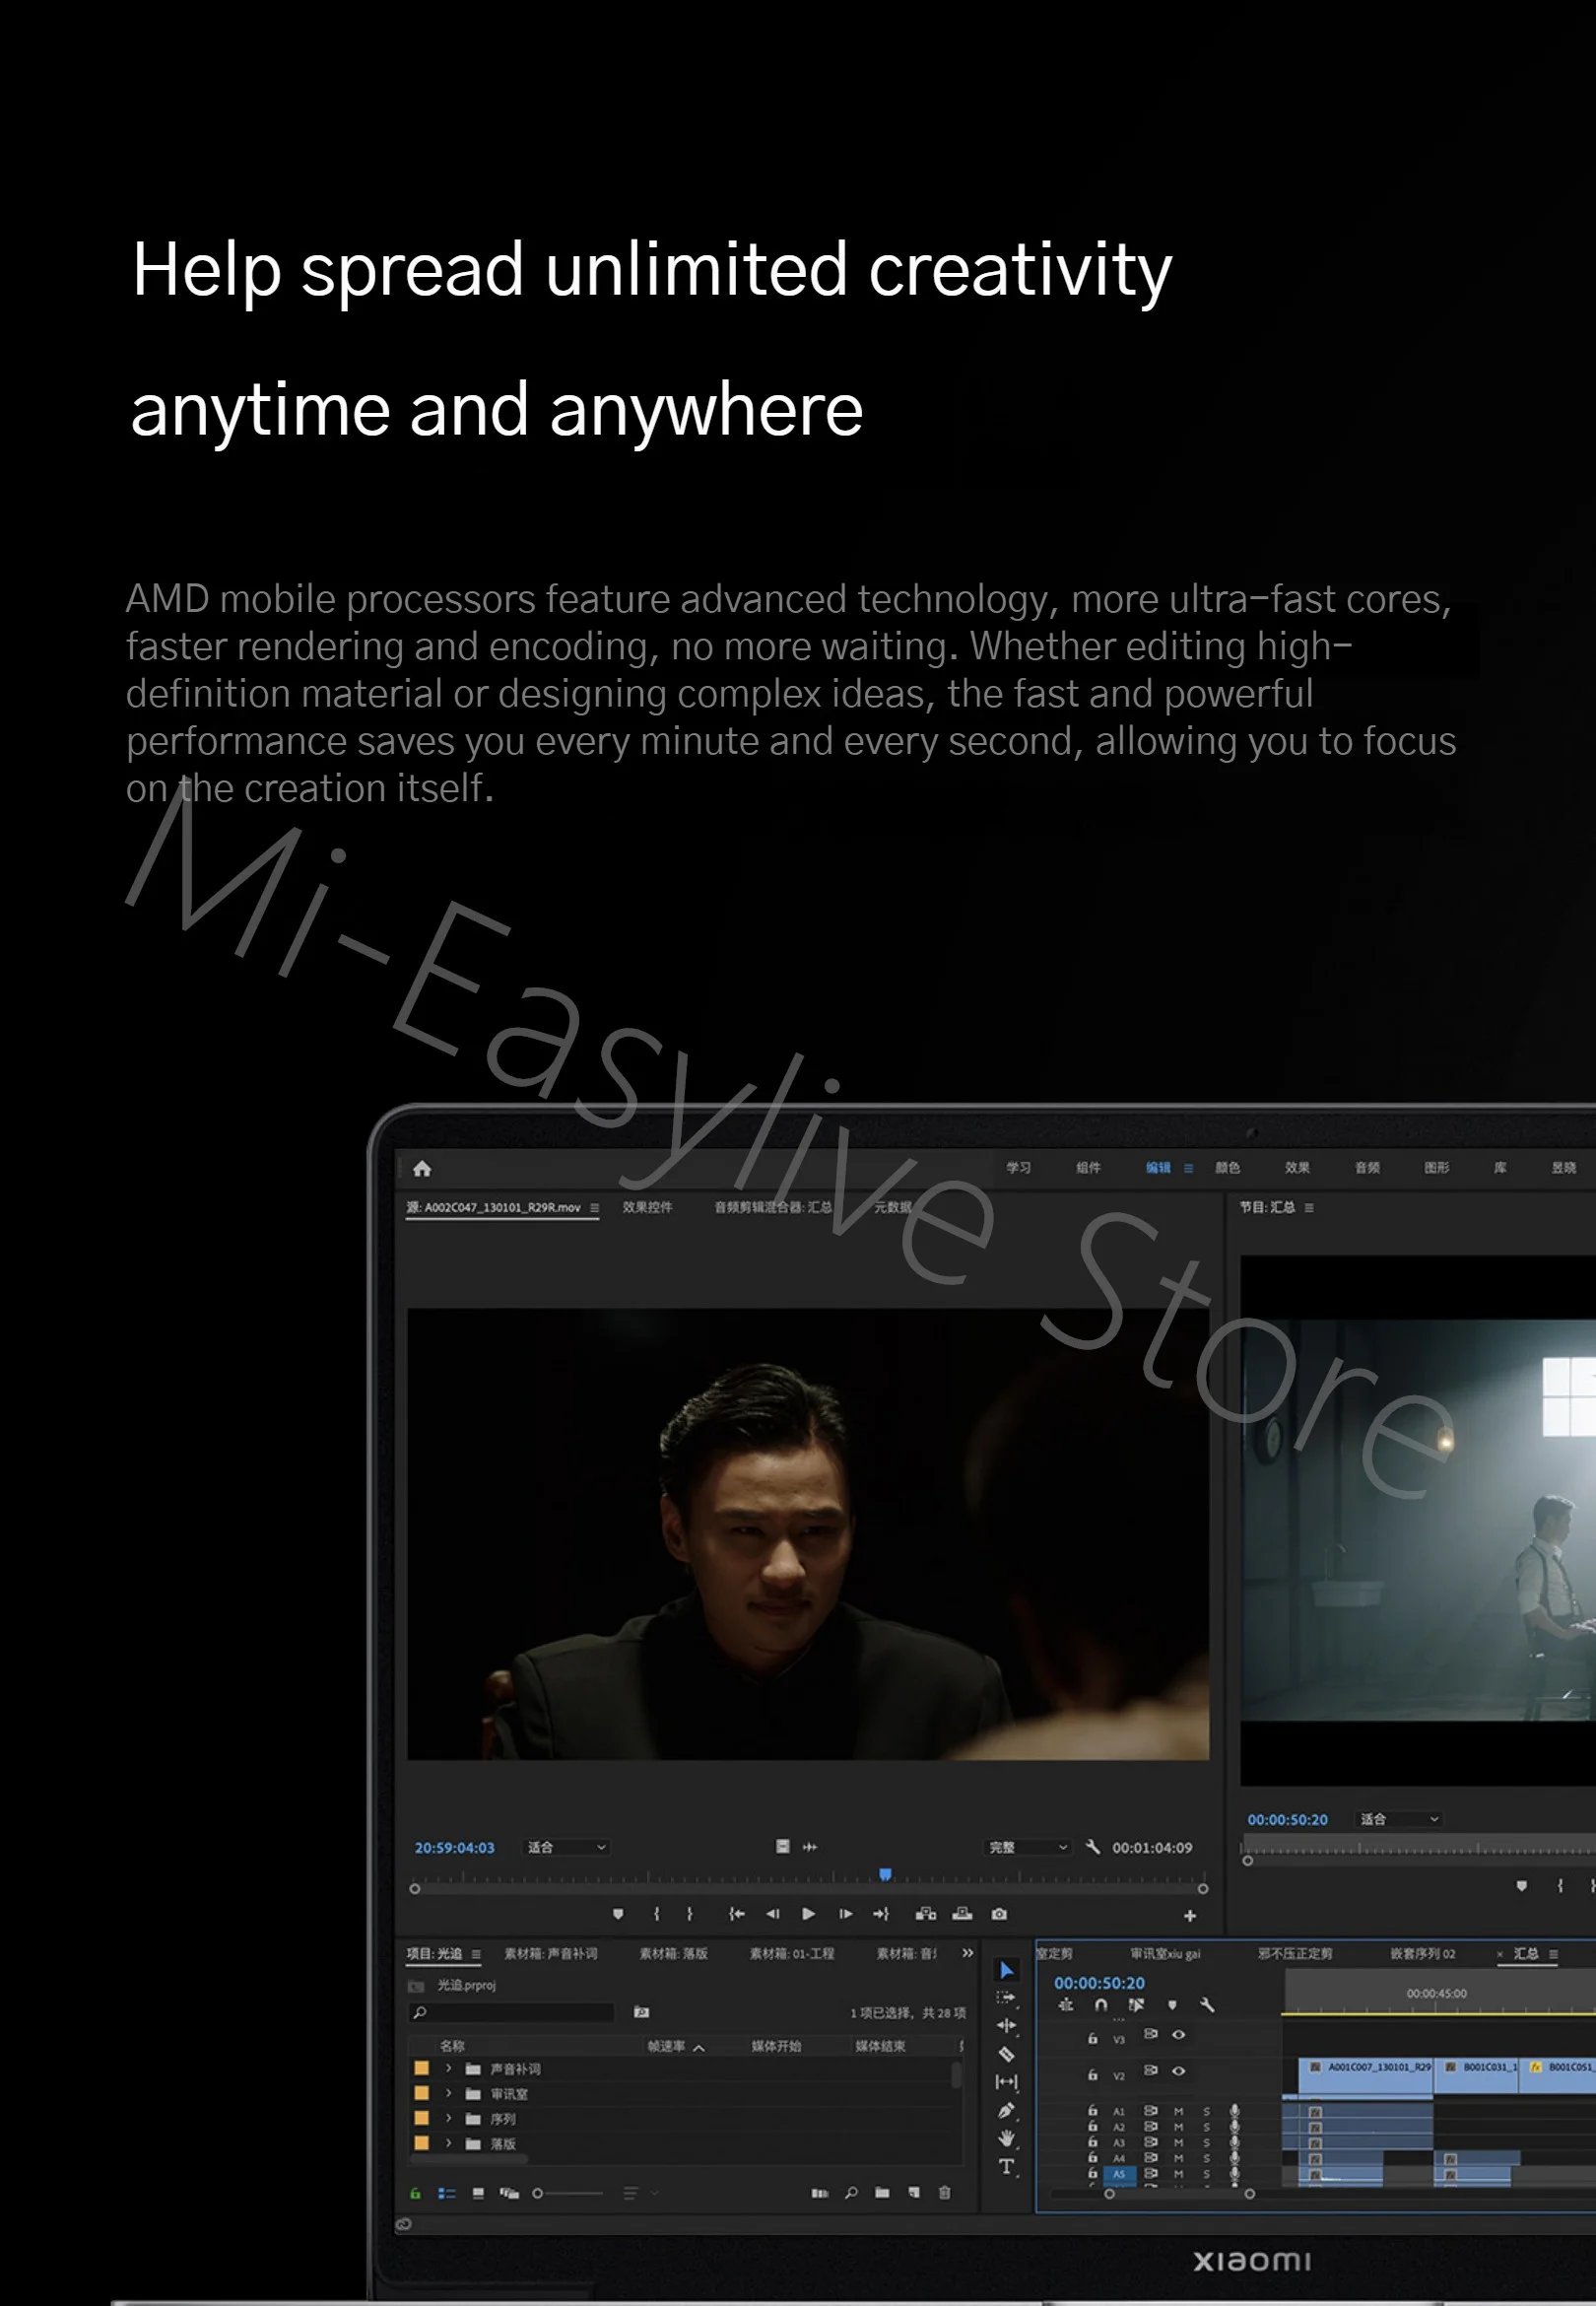Image resolution: width=1596 pixels, height=2306 pixels.
Task: Toggle Snap magnet in timeline
Action: point(1101,2004)
